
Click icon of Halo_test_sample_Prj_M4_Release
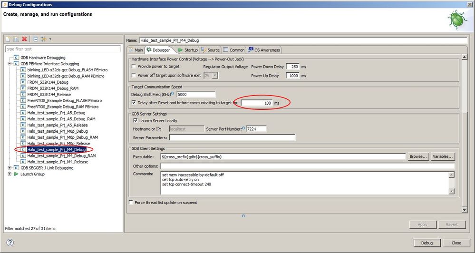point(23,162)
